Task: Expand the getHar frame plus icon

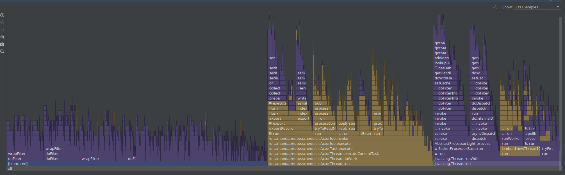Action: pyautogui.click(x=436, y=68)
